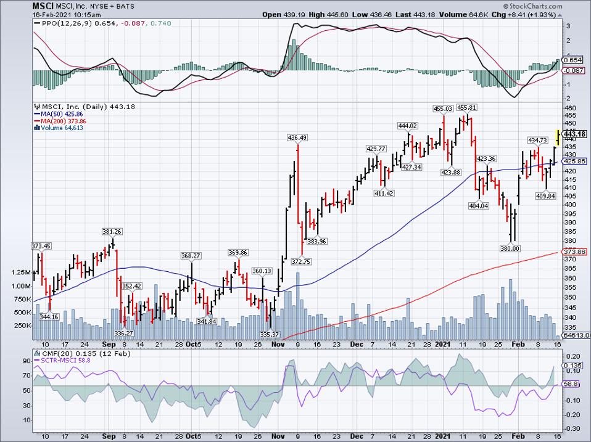This screenshot has height=442, width=591.
Task: Click the 344.16 price label
Action: tap(49, 317)
